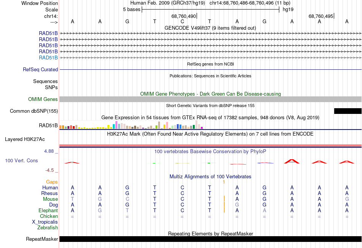Click the faded 'T' in the Mouse alignment row
Image resolution: width=362 pixels, height=248 pixels.
pos(72,199)
